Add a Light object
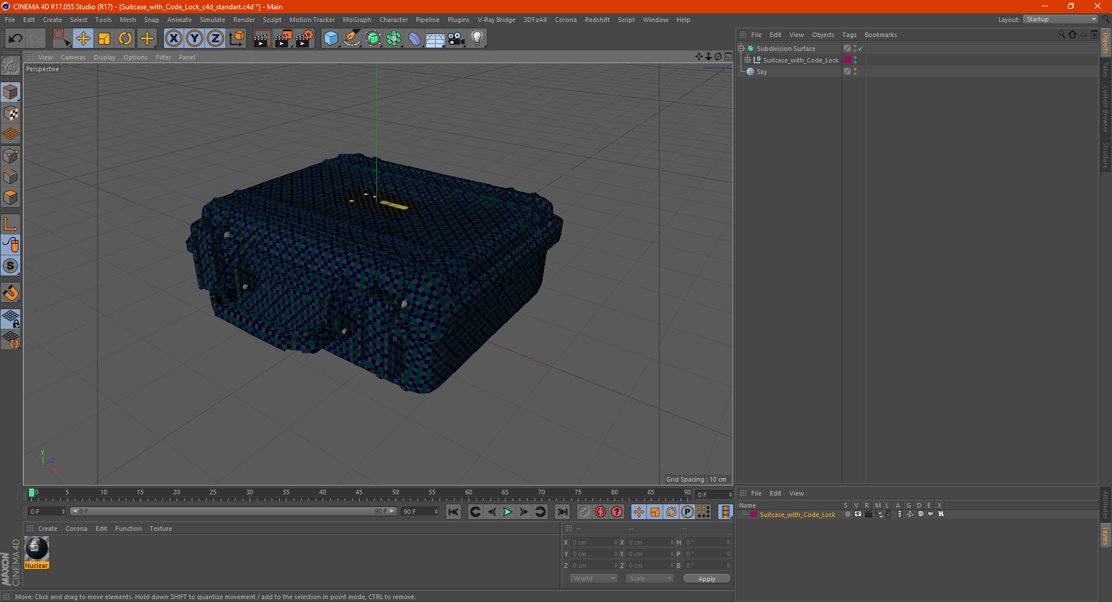This screenshot has height=602, width=1112. click(x=477, y=39)
